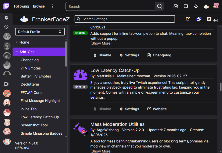Select FFZ:AP Core menu item
The image size is (222, 153).
click(x=31, y=93)
